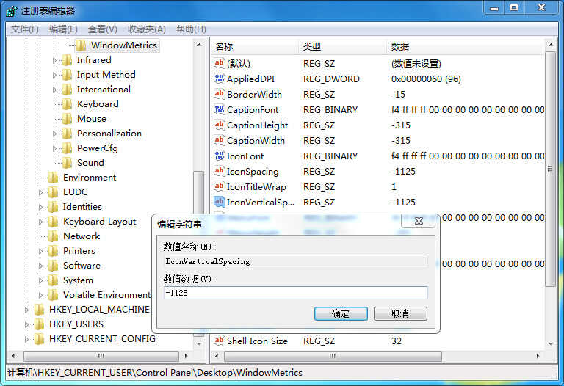Screen dimensions: 564x386
Task: Expand the HKEY_LOCAL_MACHINE tree node
Action: pyautogui.click(x=26, y=310)
